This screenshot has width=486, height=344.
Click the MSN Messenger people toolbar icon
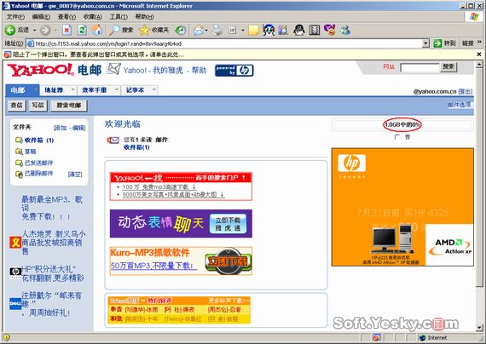click(345, 30)
